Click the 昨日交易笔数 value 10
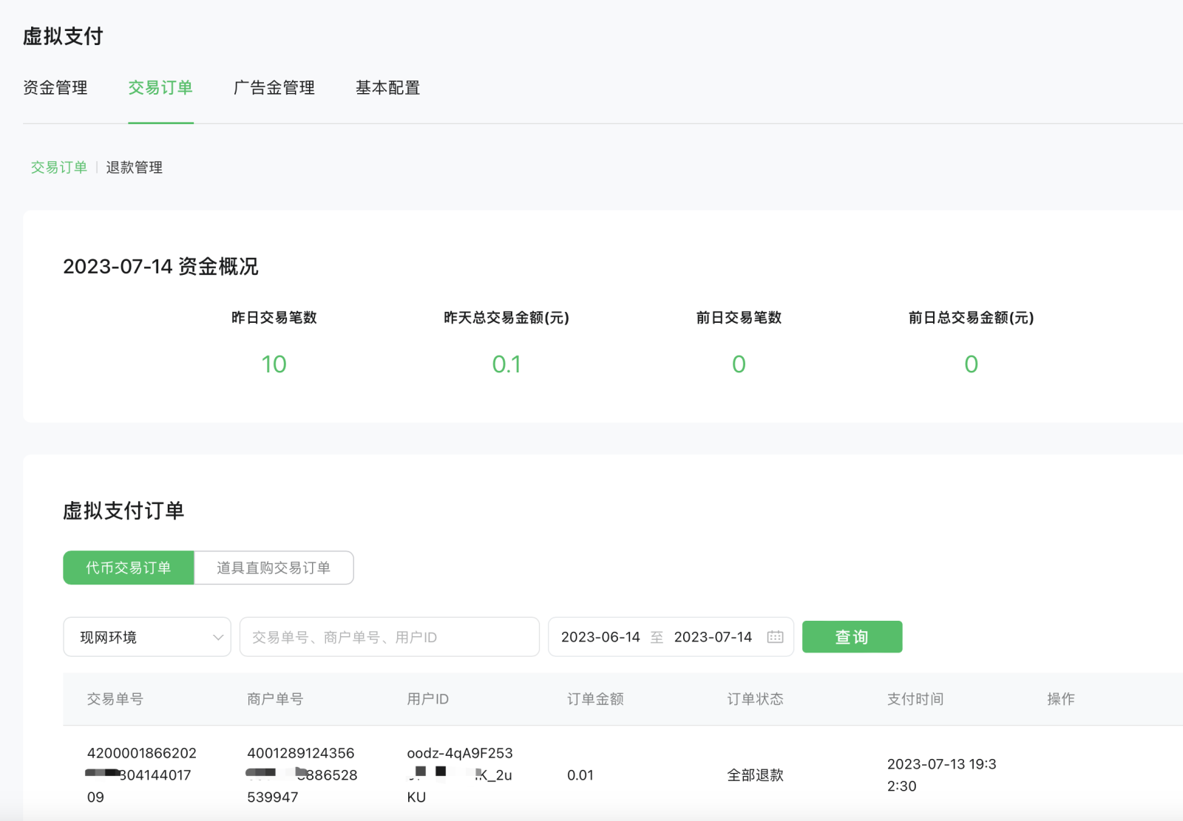 [x=274, y=364]
